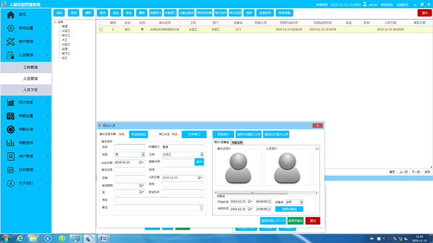Screen dimensions: 433x243
Task: Select 人员管理 submenu item
Action: tap(26, 79)
